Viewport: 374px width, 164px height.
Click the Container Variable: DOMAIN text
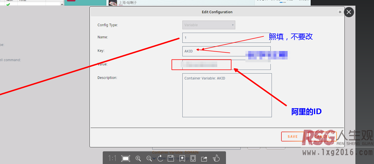(175, 152)
